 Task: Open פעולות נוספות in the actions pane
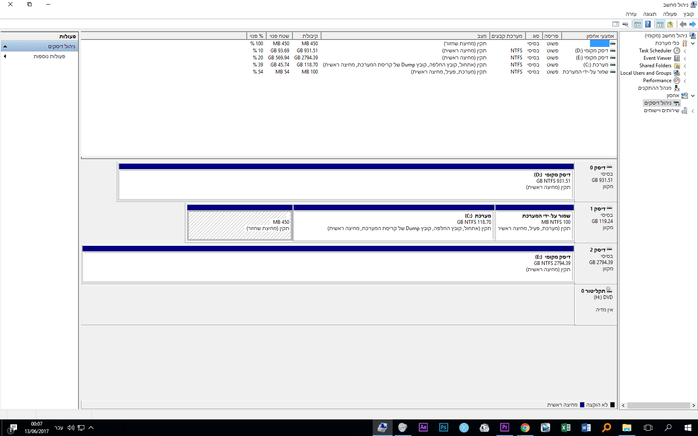(49, 56)
